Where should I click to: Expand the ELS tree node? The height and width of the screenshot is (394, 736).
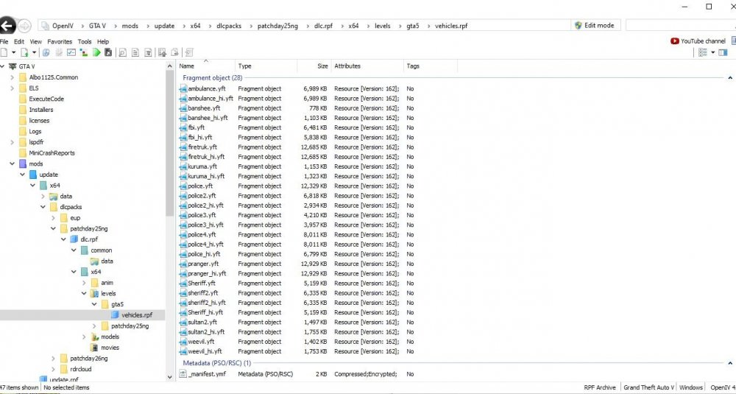click(13, 88)
